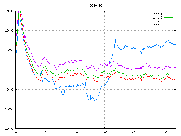
Task: Select the 'line 4' legend label
Action: tap(158, 25)
